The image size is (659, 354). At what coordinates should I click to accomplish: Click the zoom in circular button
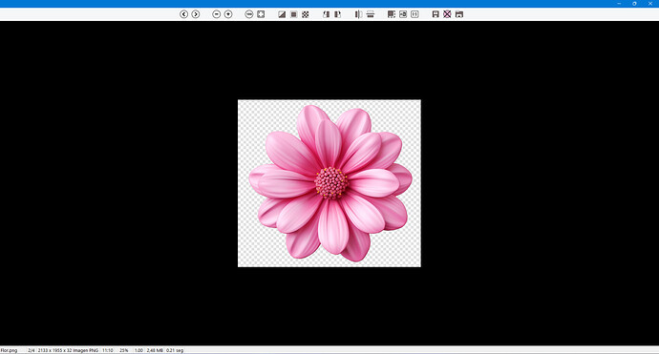click(228, 14)
